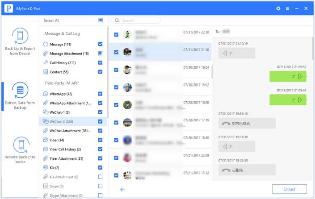Play sent voice message at 21:09:44

(x=288, y=100)
